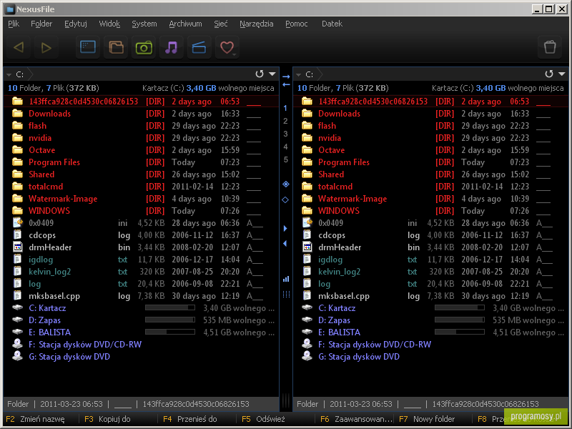Go forward with the right arrow toolbar icon
This screenshot has width=572, height=429.
pos(46,47)
